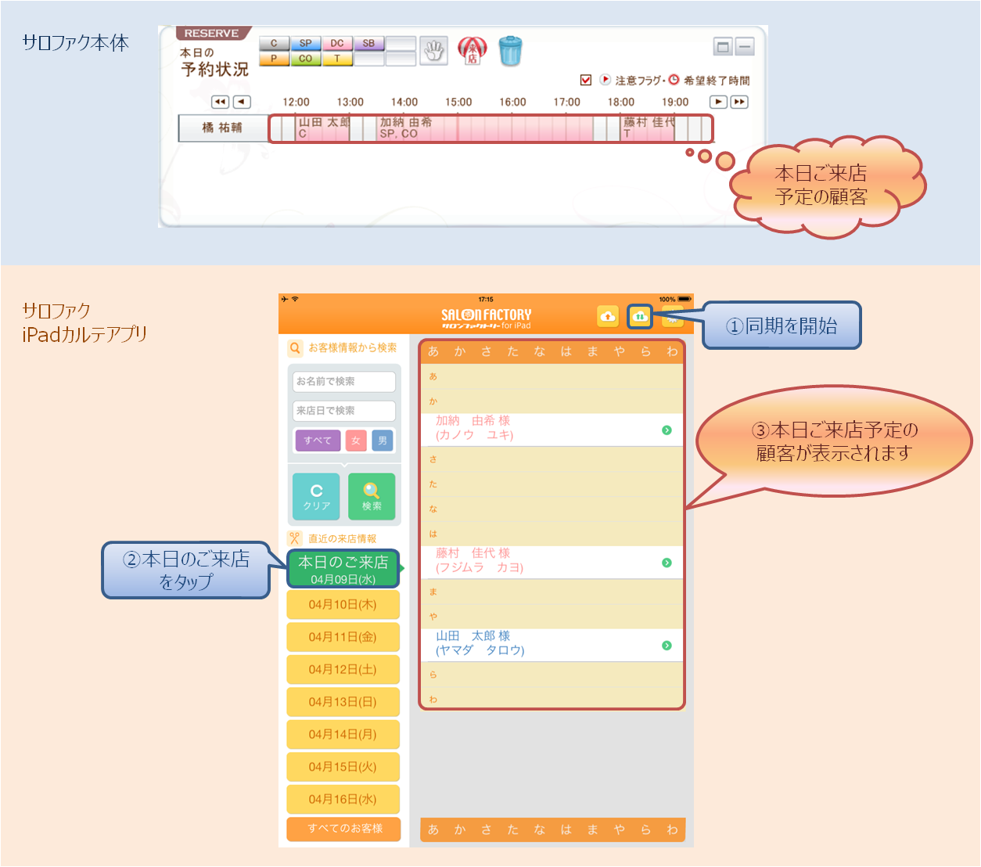This screenshot has width=981, height=867.
Task: Focus the お名前で検索 name search field
Action: (x=344, y=382)
